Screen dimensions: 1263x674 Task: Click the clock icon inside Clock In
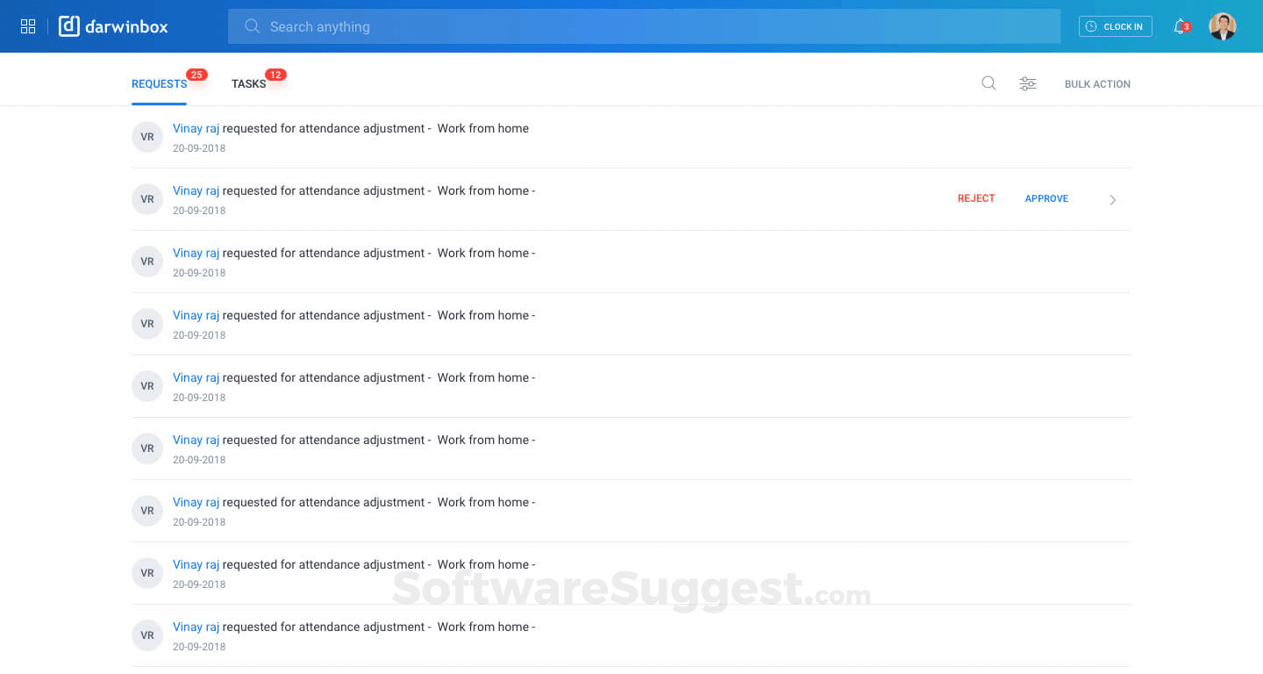click(x=1089, y=26)
